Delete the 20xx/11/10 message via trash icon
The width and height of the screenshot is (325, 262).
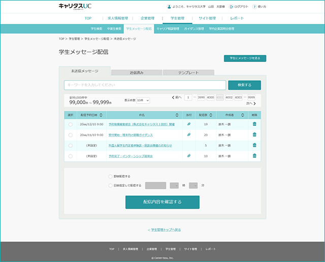[254, 135]
